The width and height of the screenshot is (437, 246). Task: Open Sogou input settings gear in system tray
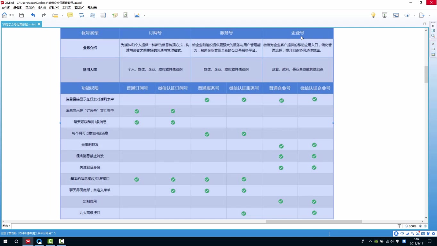pyautogui.click(x=433, y=234)
